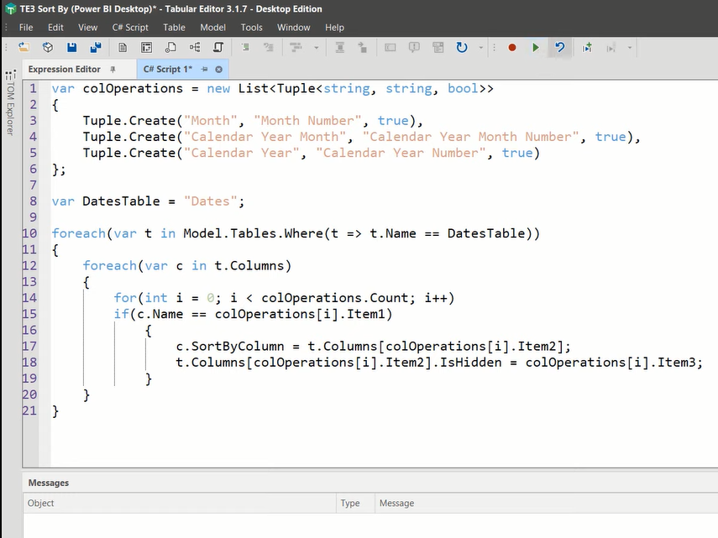Open the Model menu
Viewport: 718px width, 538px height.
(213, 28)
